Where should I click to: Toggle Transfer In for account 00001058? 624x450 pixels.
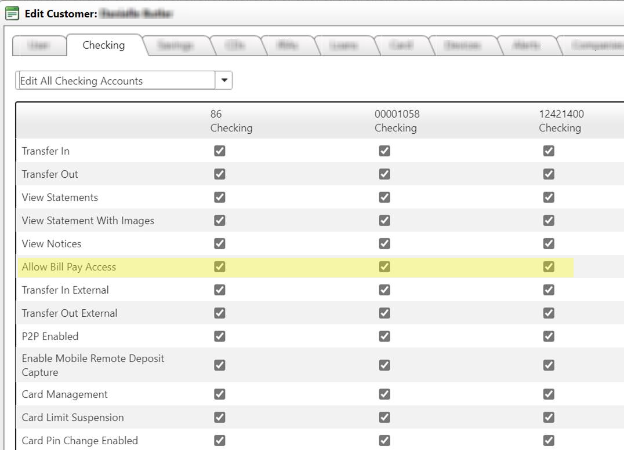[x=384, y=151]
